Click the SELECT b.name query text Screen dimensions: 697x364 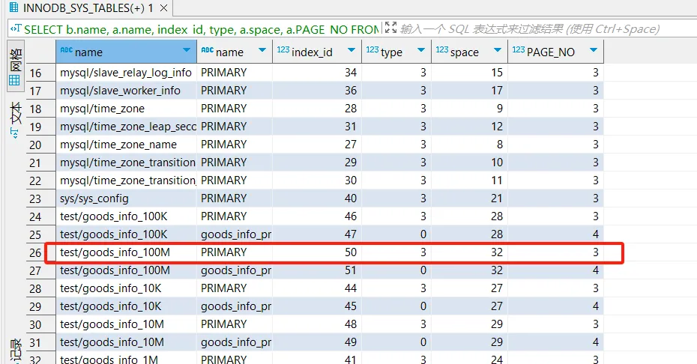pos(202,29)
